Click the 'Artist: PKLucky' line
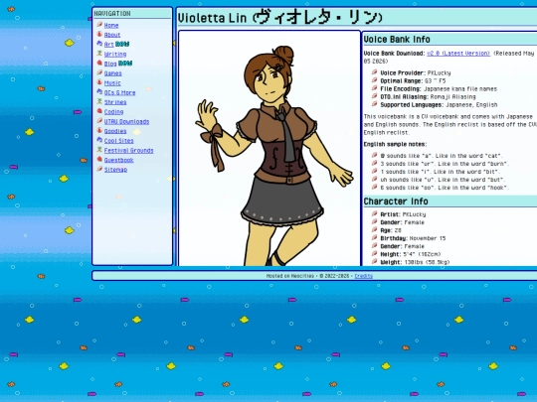 403,214
